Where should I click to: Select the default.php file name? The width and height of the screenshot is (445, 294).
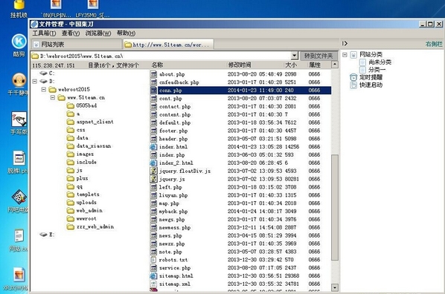[x=175, y=122]
